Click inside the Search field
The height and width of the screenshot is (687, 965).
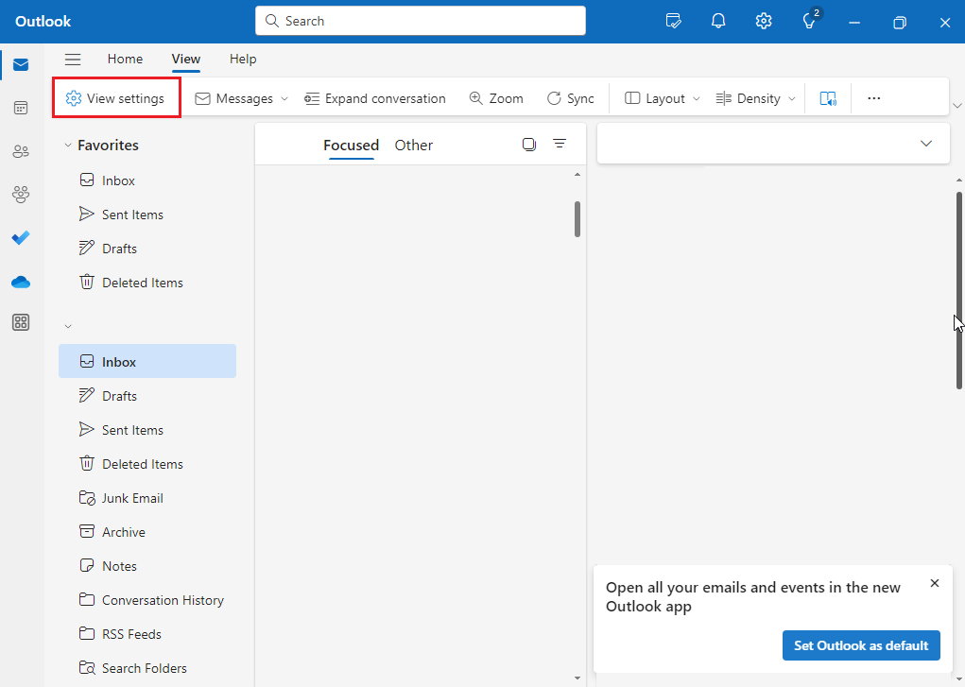click(420, 20)
